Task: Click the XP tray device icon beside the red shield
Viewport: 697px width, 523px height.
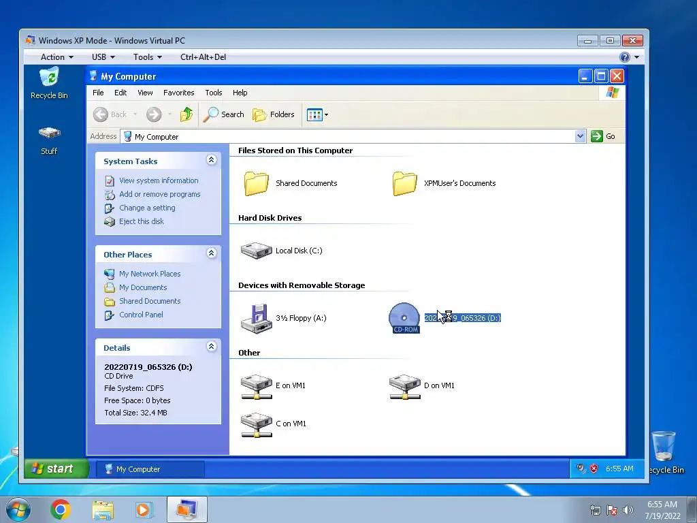Action: coord(581,468)
